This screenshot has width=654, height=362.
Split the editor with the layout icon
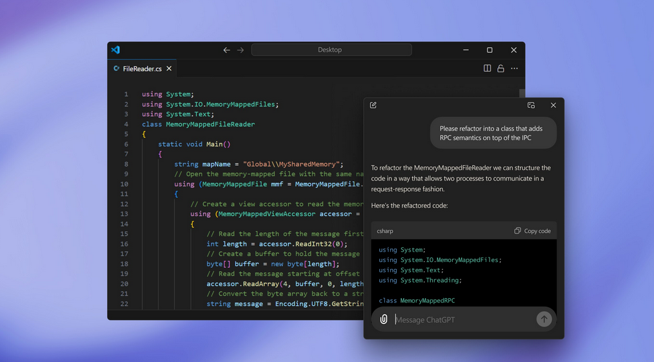click(x=487, y=68)
